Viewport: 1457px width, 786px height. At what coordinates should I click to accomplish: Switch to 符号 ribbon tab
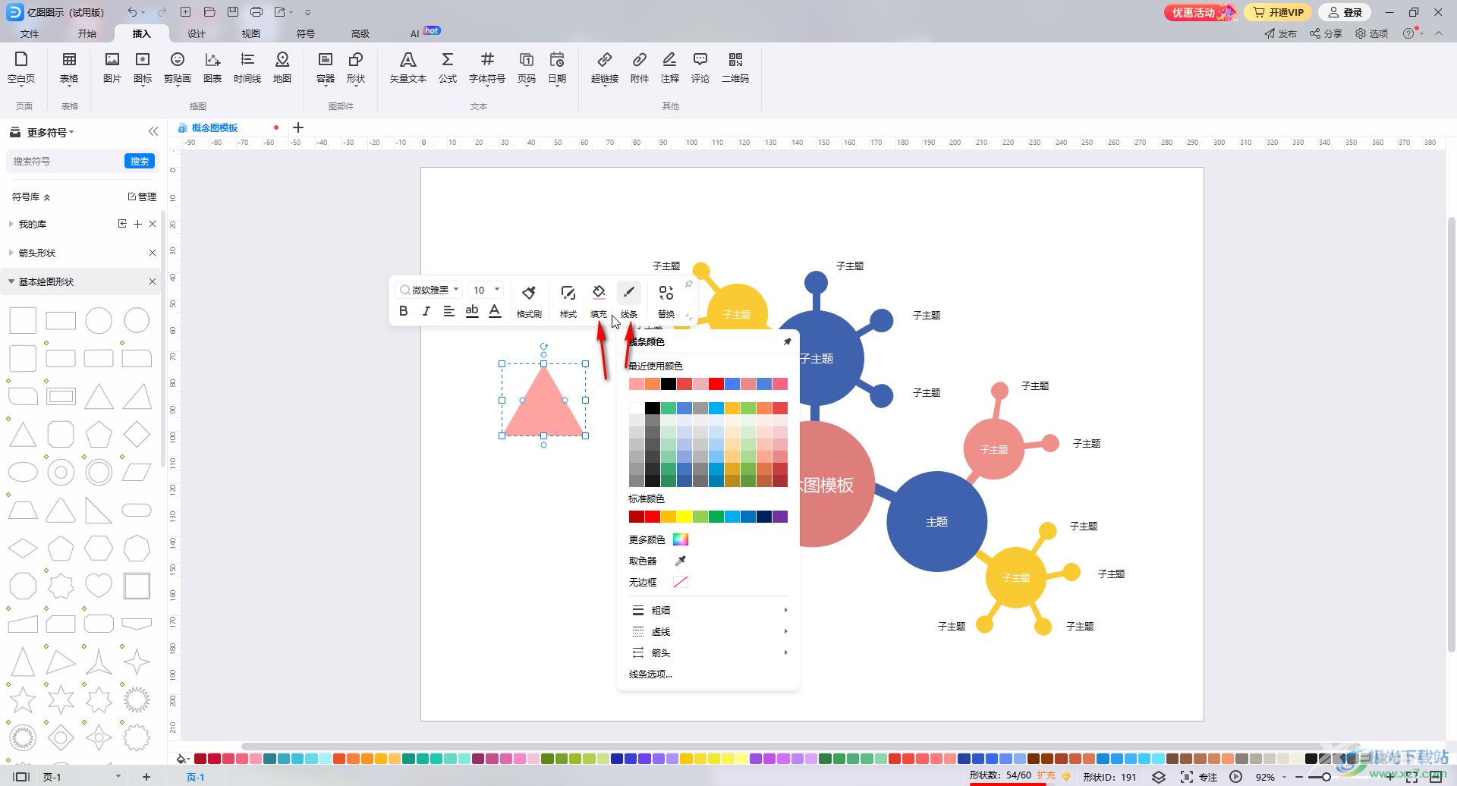306,33
